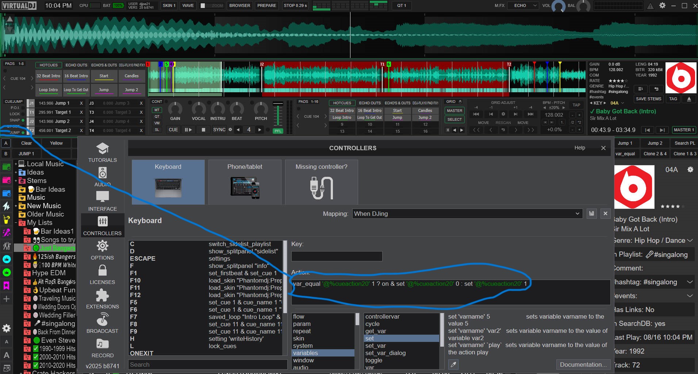The height and width of the screenshot is (374, 698).
Task: Click the Documentation button
Action: tap(583, 365)
